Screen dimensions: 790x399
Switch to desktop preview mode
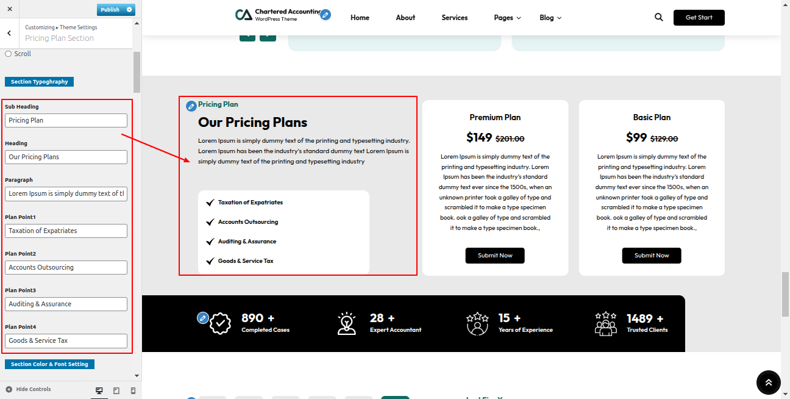coord(99,390)
